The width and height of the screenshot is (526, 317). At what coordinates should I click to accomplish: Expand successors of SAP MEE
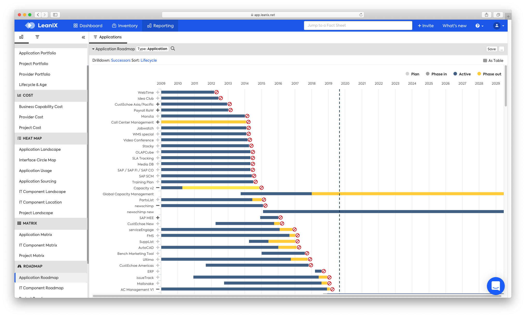(158, 218)
